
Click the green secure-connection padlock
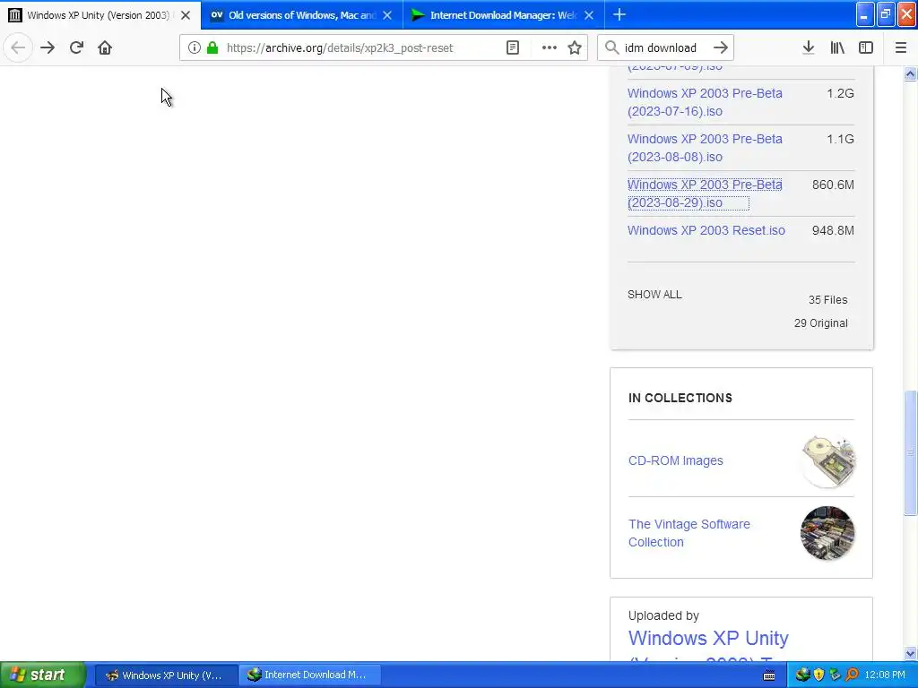tap(212, 47)
